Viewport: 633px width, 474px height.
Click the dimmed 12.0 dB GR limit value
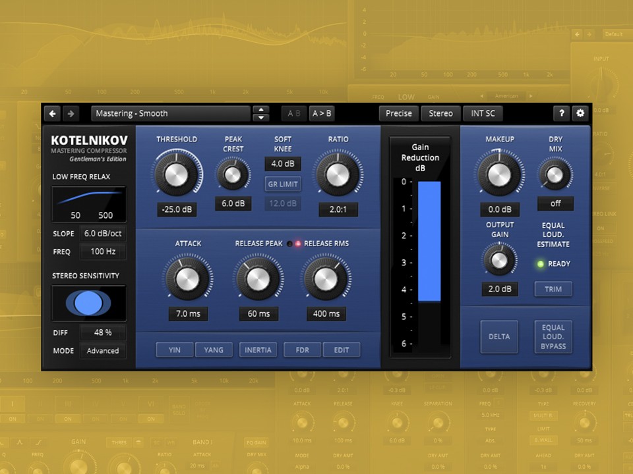coord(283,203)
